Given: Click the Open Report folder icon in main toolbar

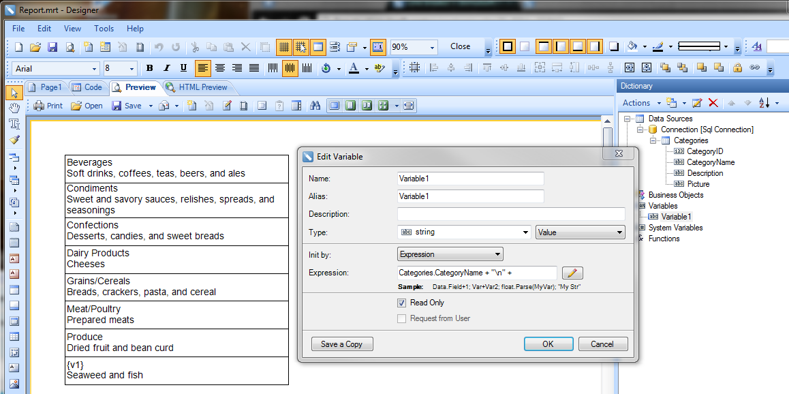Looking at the screenshot, I should tap(35, 47).
